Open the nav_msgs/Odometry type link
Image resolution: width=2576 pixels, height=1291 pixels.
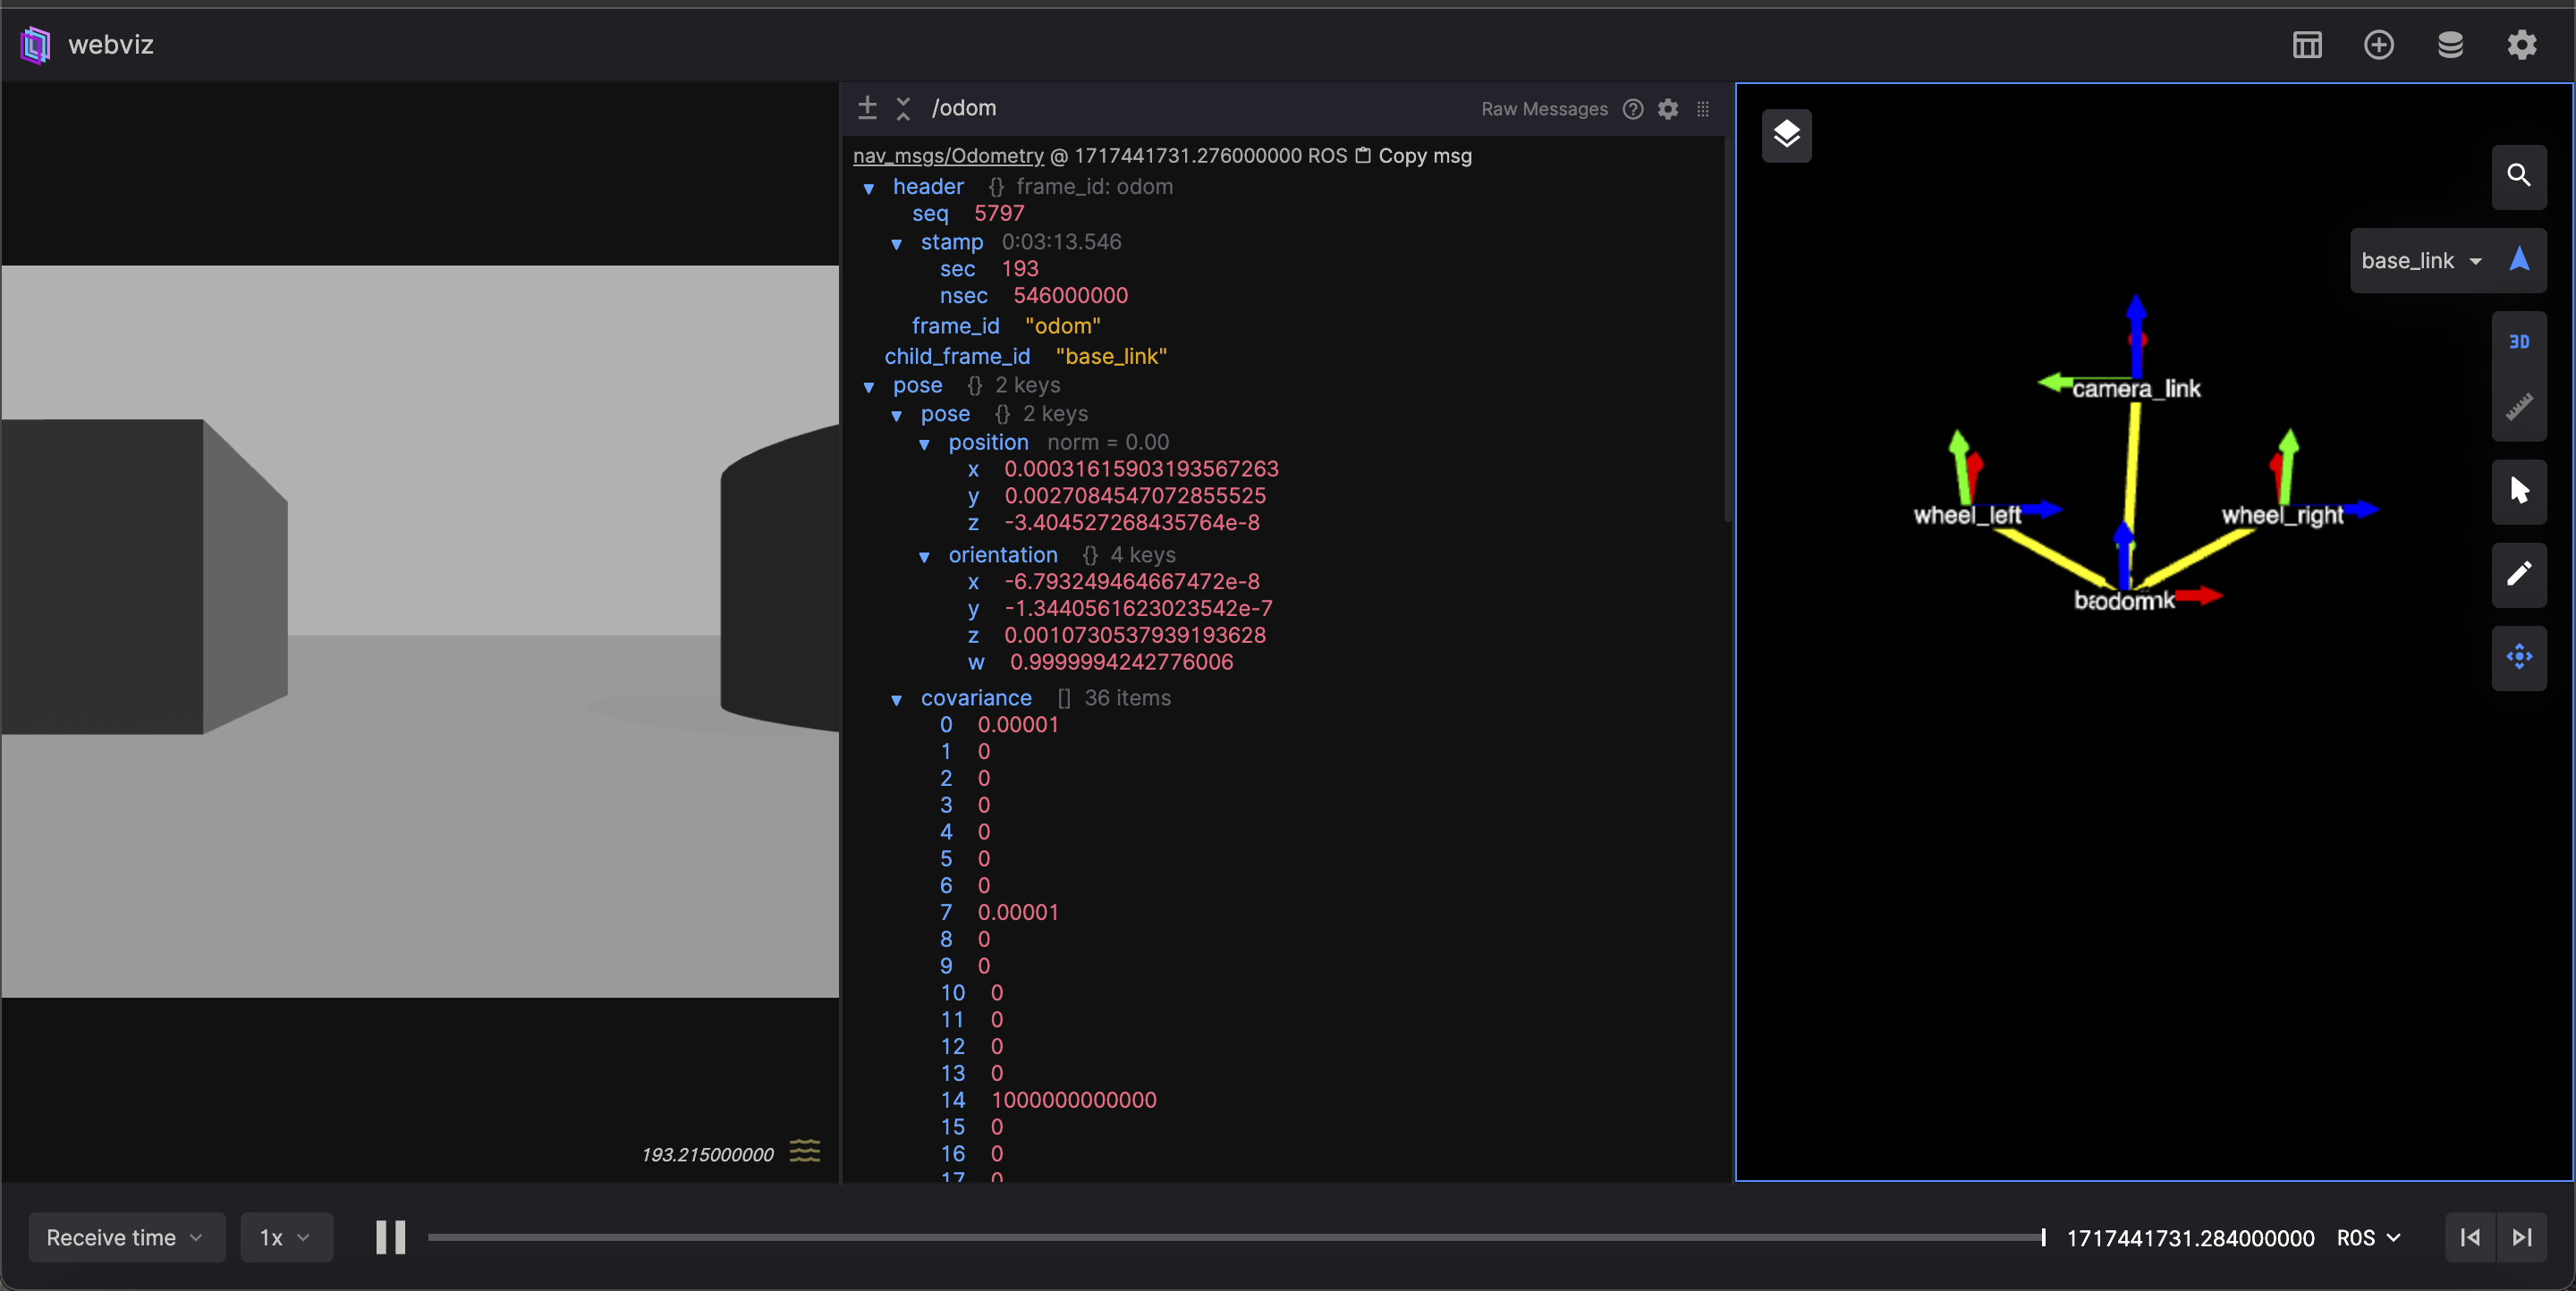pyautogui.click(x=948, y=156)
